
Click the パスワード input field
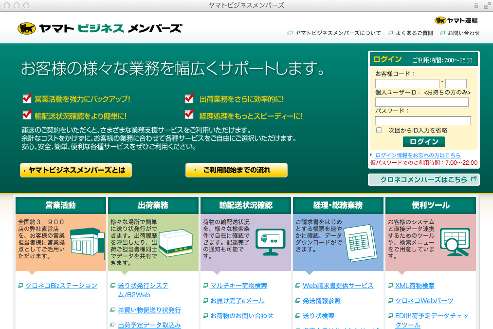pyautogui.click(x=422, y=121)
